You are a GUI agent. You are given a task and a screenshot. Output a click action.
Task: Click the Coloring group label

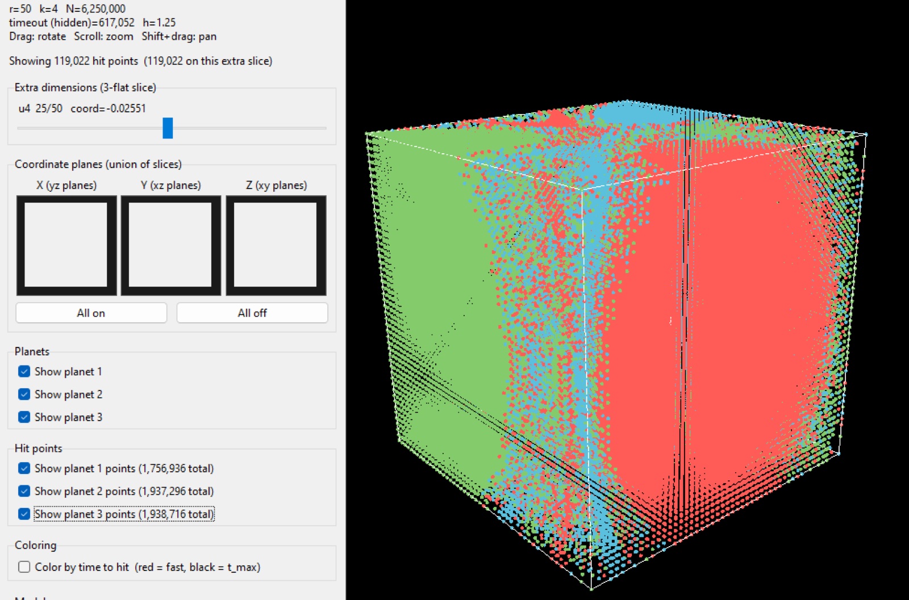(36, 545)
